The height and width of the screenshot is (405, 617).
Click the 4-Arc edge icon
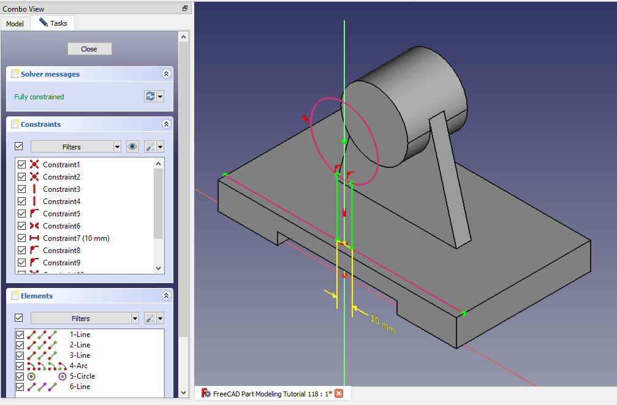click(x=31, y=366)
